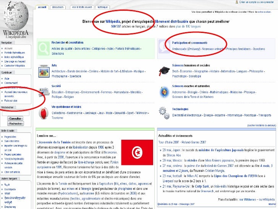Open the Tunisian flag image
The image size is (278, 209).
[137, 152]
